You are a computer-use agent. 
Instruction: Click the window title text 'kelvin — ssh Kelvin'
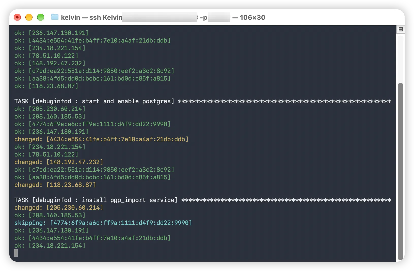click(92, 17)
